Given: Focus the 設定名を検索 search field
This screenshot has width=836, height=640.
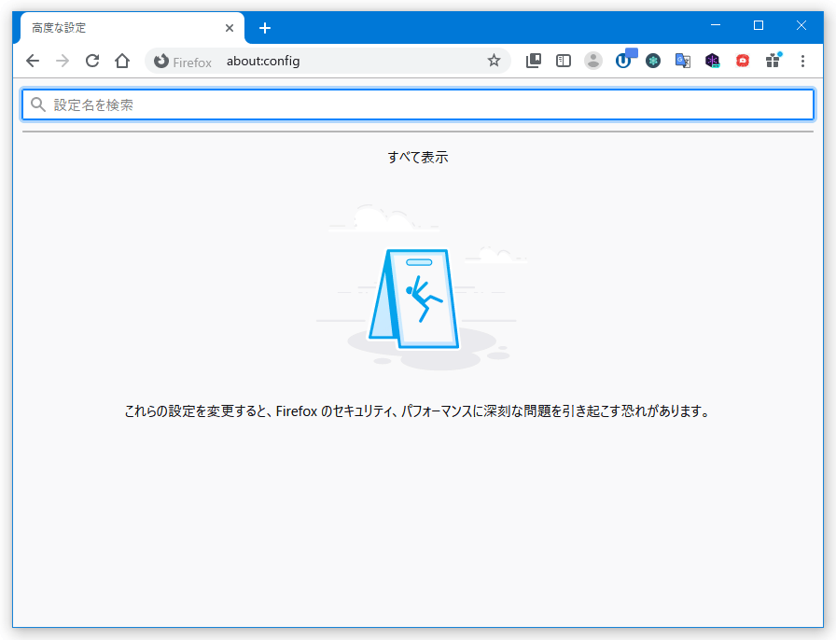Looking at the screenshot, I should point(418,104).
